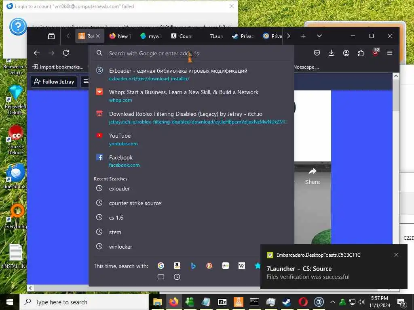The height and width of the screenshot is (310, 414).
Task: Open the volume control in tray
Action: pyautogui.click(x=361, y=302)
